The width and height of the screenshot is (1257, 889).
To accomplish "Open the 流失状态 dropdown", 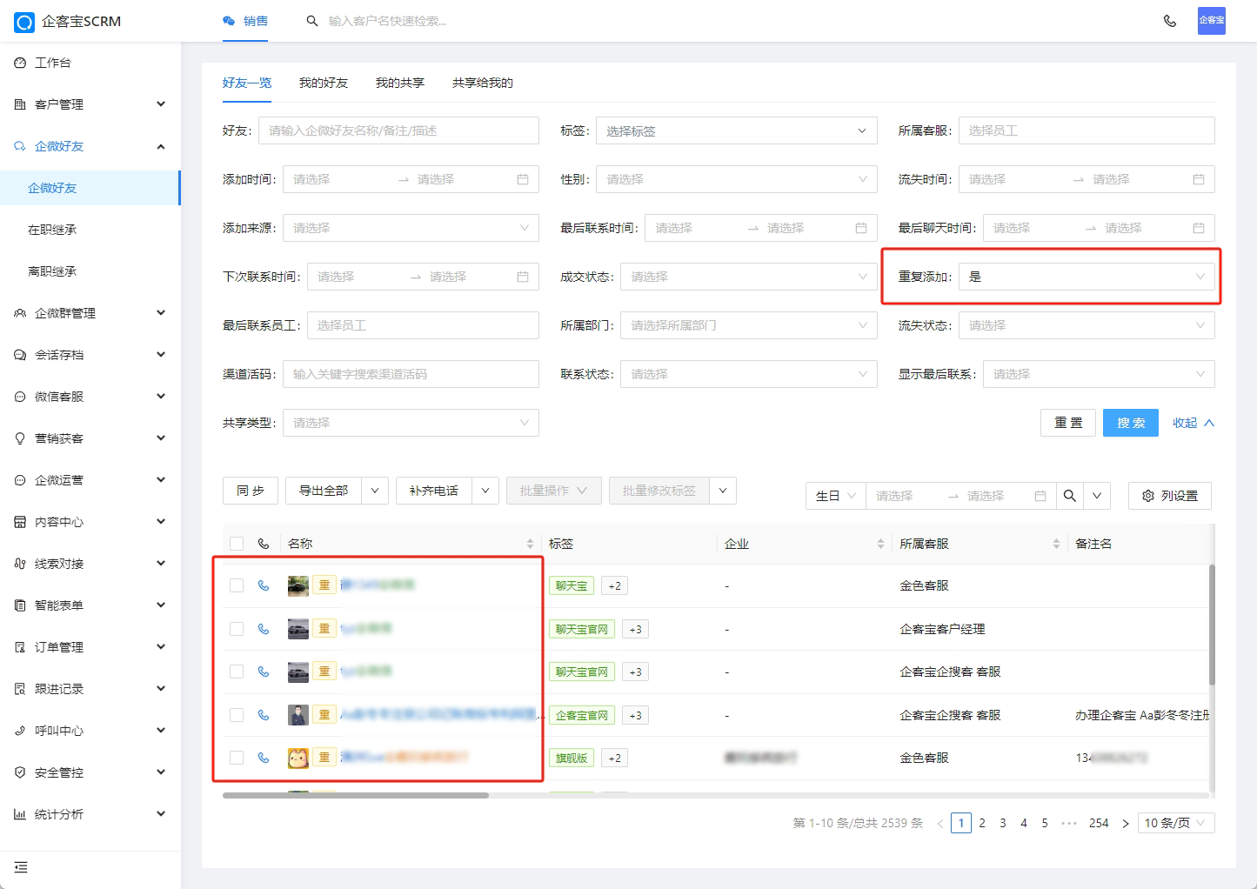I will [x=1087, y=325].
